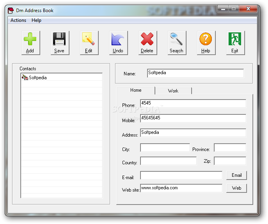Image resolution: width=268 pixels, height=224 pixels.
Task: Click the Email button
Action: [x=236, y=175]
